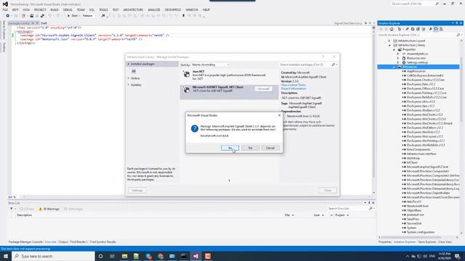Select the System.configuration reference

421,232
